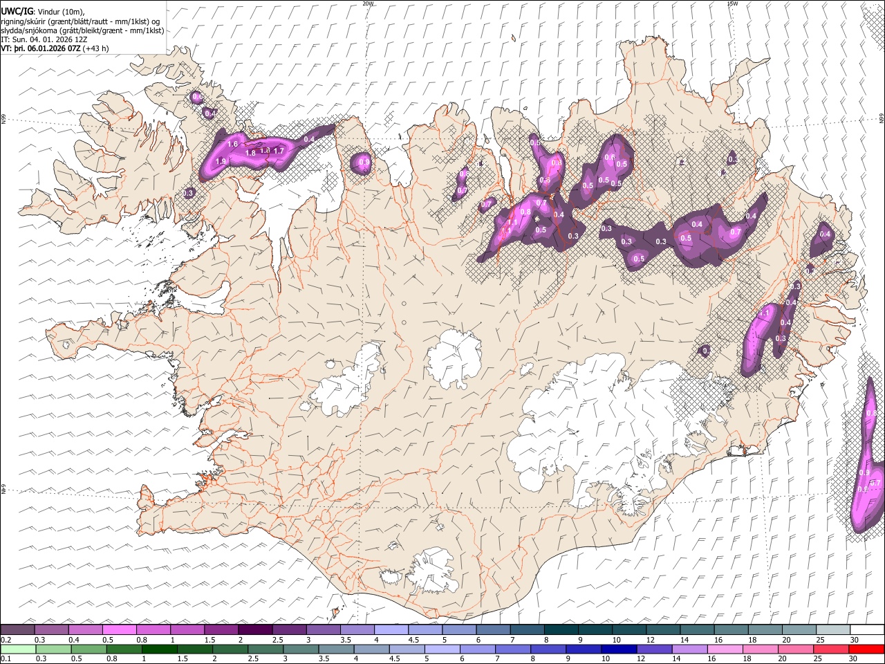Click the lavender 14 swatch in lower legend
Screen dimensions: 885x664
point(689,649)
